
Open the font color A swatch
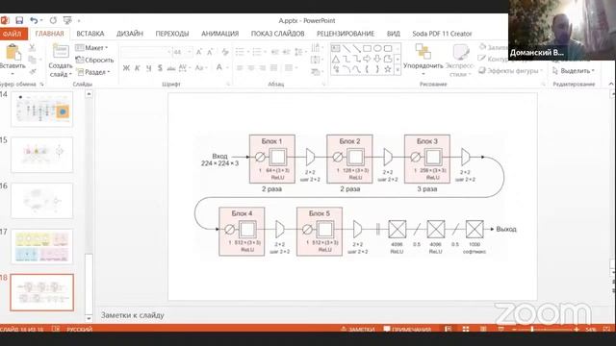219,68
